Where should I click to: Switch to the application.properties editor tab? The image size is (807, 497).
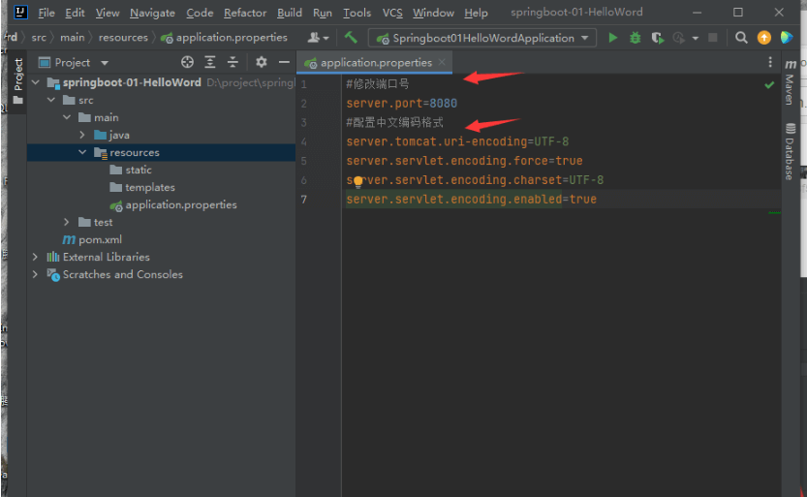coord(376,62)
